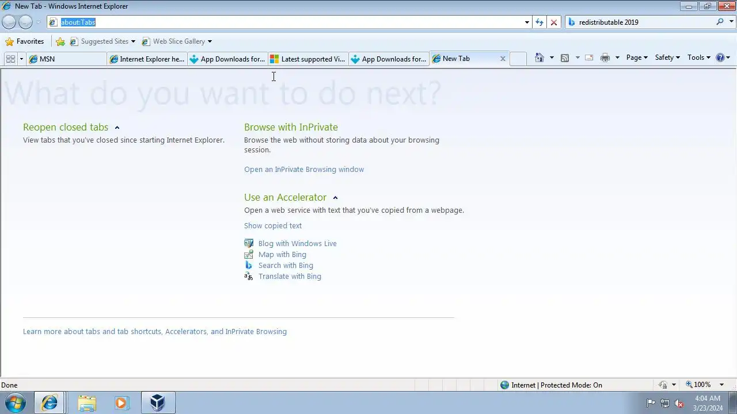The image size is (737, 414).
Task: Click the Search magnifier icon
Action: pyautogui.click(x=720, y=22)
